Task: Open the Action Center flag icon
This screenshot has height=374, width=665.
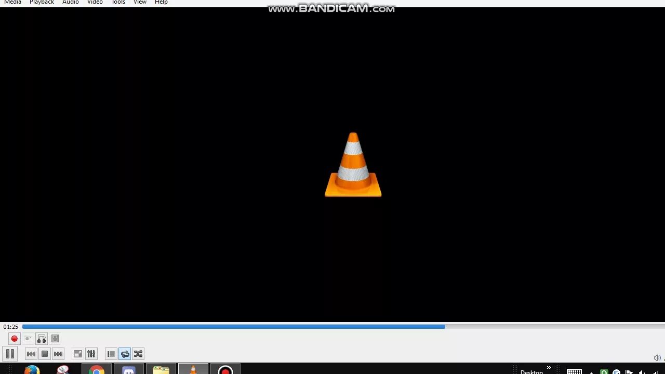Action: click(629, 372)
